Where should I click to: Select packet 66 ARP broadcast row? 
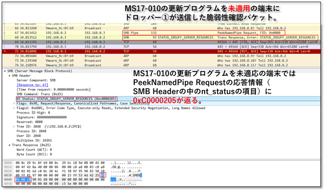[161, 28]
